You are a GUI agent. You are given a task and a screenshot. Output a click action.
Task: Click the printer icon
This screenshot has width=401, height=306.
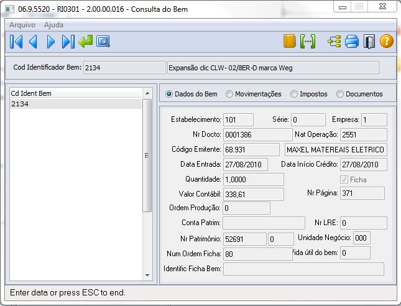[352, 42]
